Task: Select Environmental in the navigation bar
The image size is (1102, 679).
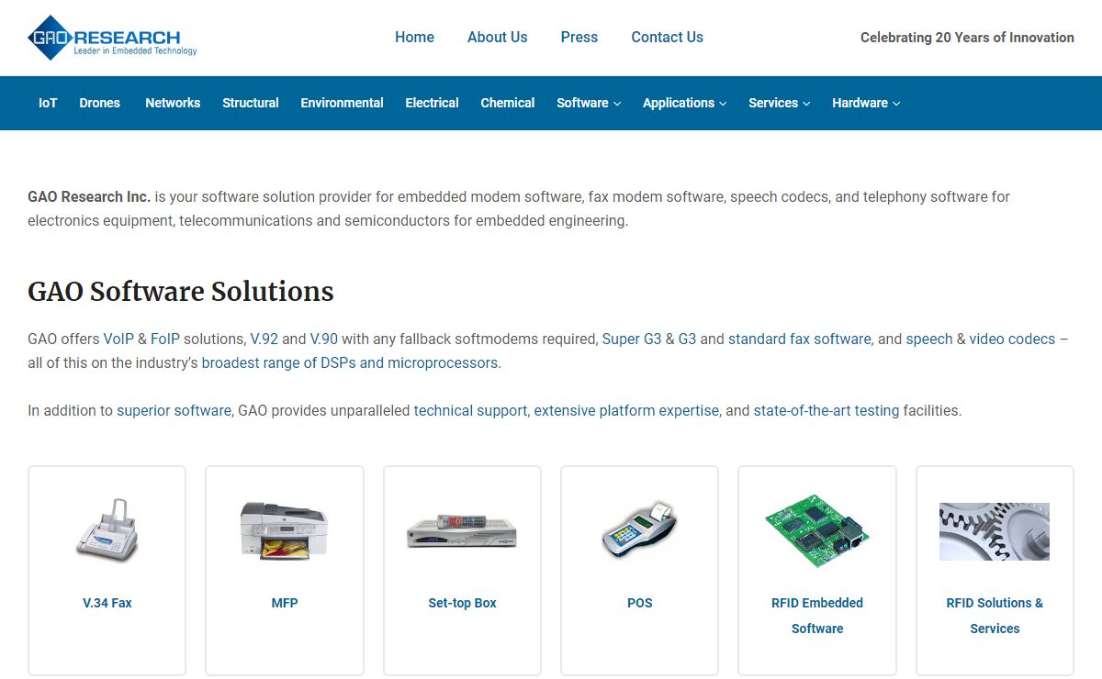Action: pos(343,103)
